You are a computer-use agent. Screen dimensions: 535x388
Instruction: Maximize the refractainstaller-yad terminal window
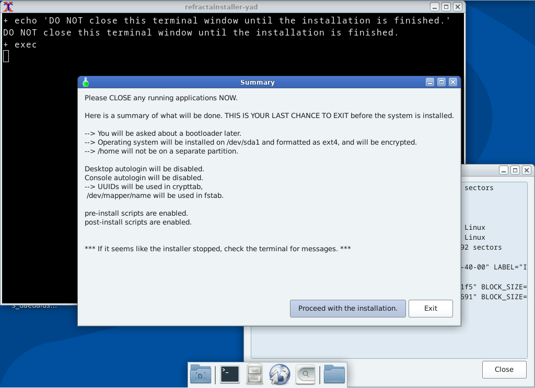(x=445, y=7)
